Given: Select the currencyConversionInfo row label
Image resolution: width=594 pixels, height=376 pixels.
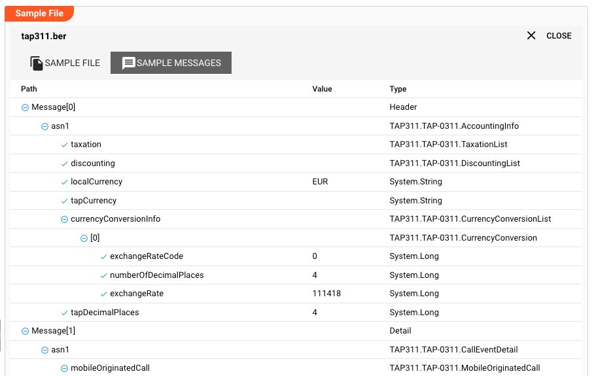Looking at the screenshot, I should click(x=116, y=219).
